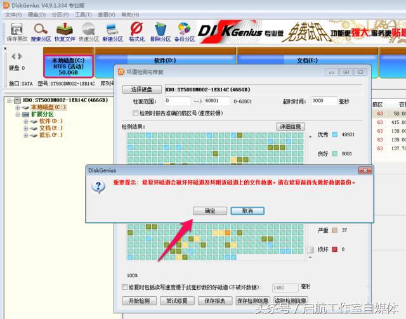The height and width of the screenshot is (319, 406).
Task: Select 扩展分区 in the tree
Action: (43, 114)
